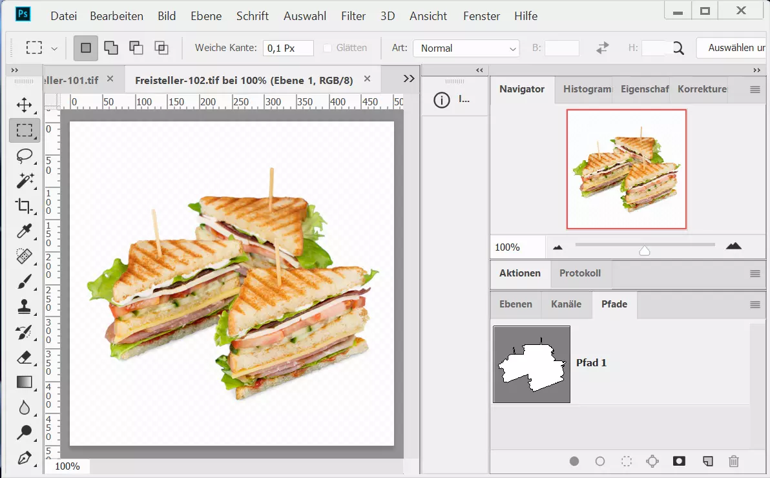Select the Move tool
The width and height of the screenshot is (770, 478).
24,105
